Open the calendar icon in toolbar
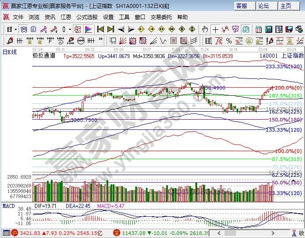 click(259, 29)
